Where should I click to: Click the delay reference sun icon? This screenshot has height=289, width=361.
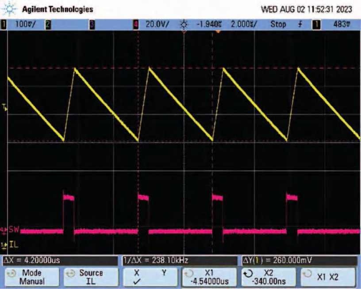tap(184, 24)
